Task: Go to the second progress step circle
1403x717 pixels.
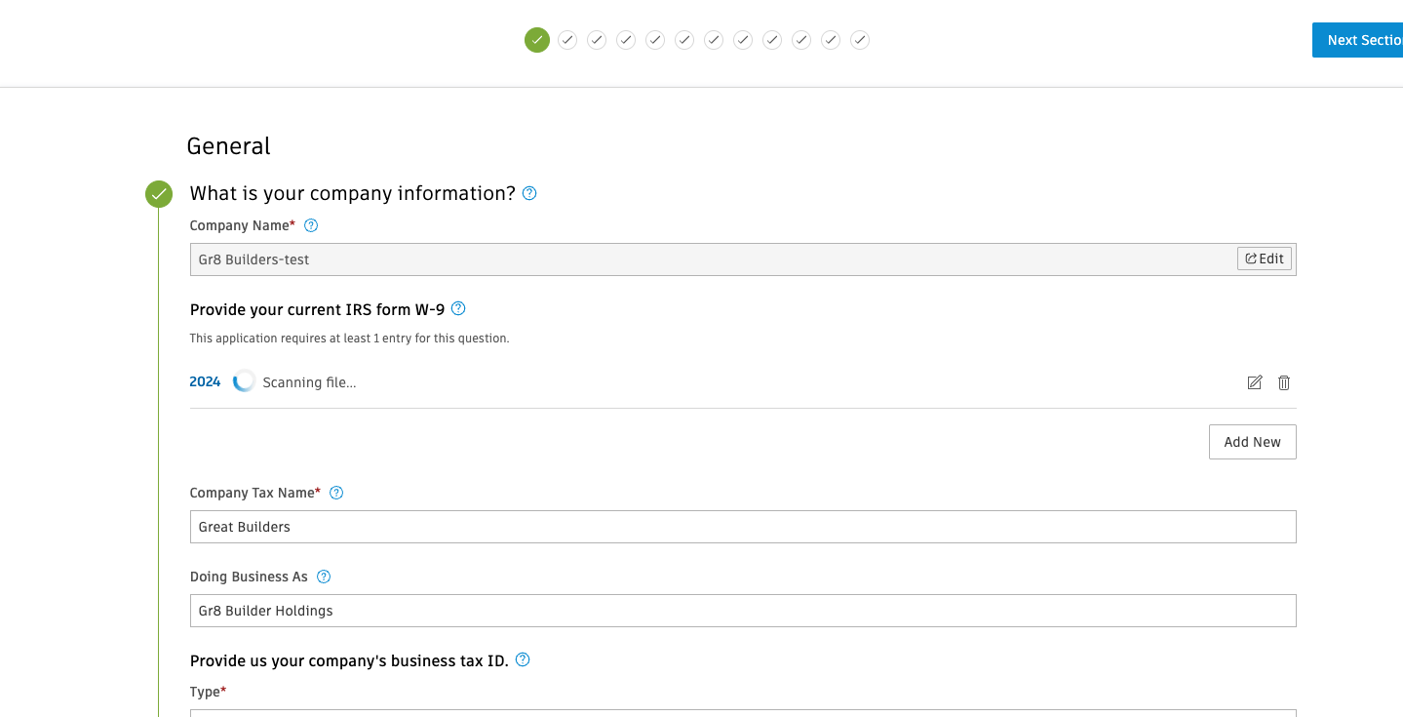Action: pos(567,40)
